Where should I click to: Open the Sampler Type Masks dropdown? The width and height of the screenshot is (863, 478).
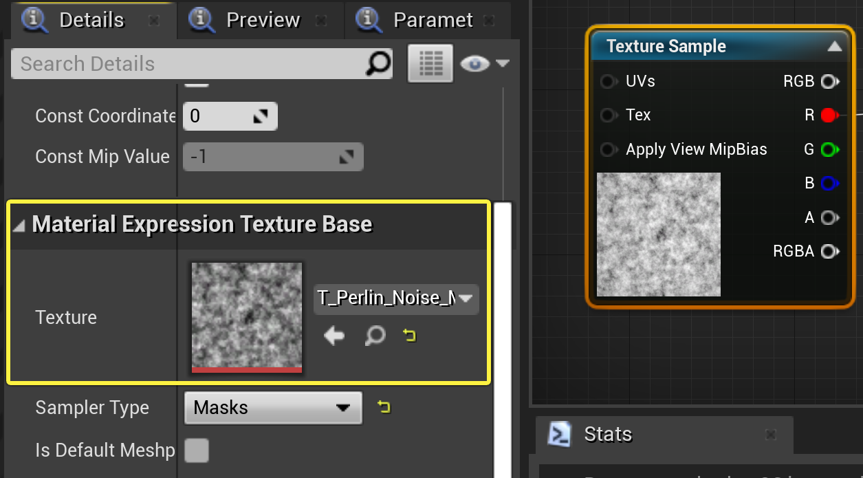click(273, 408)
